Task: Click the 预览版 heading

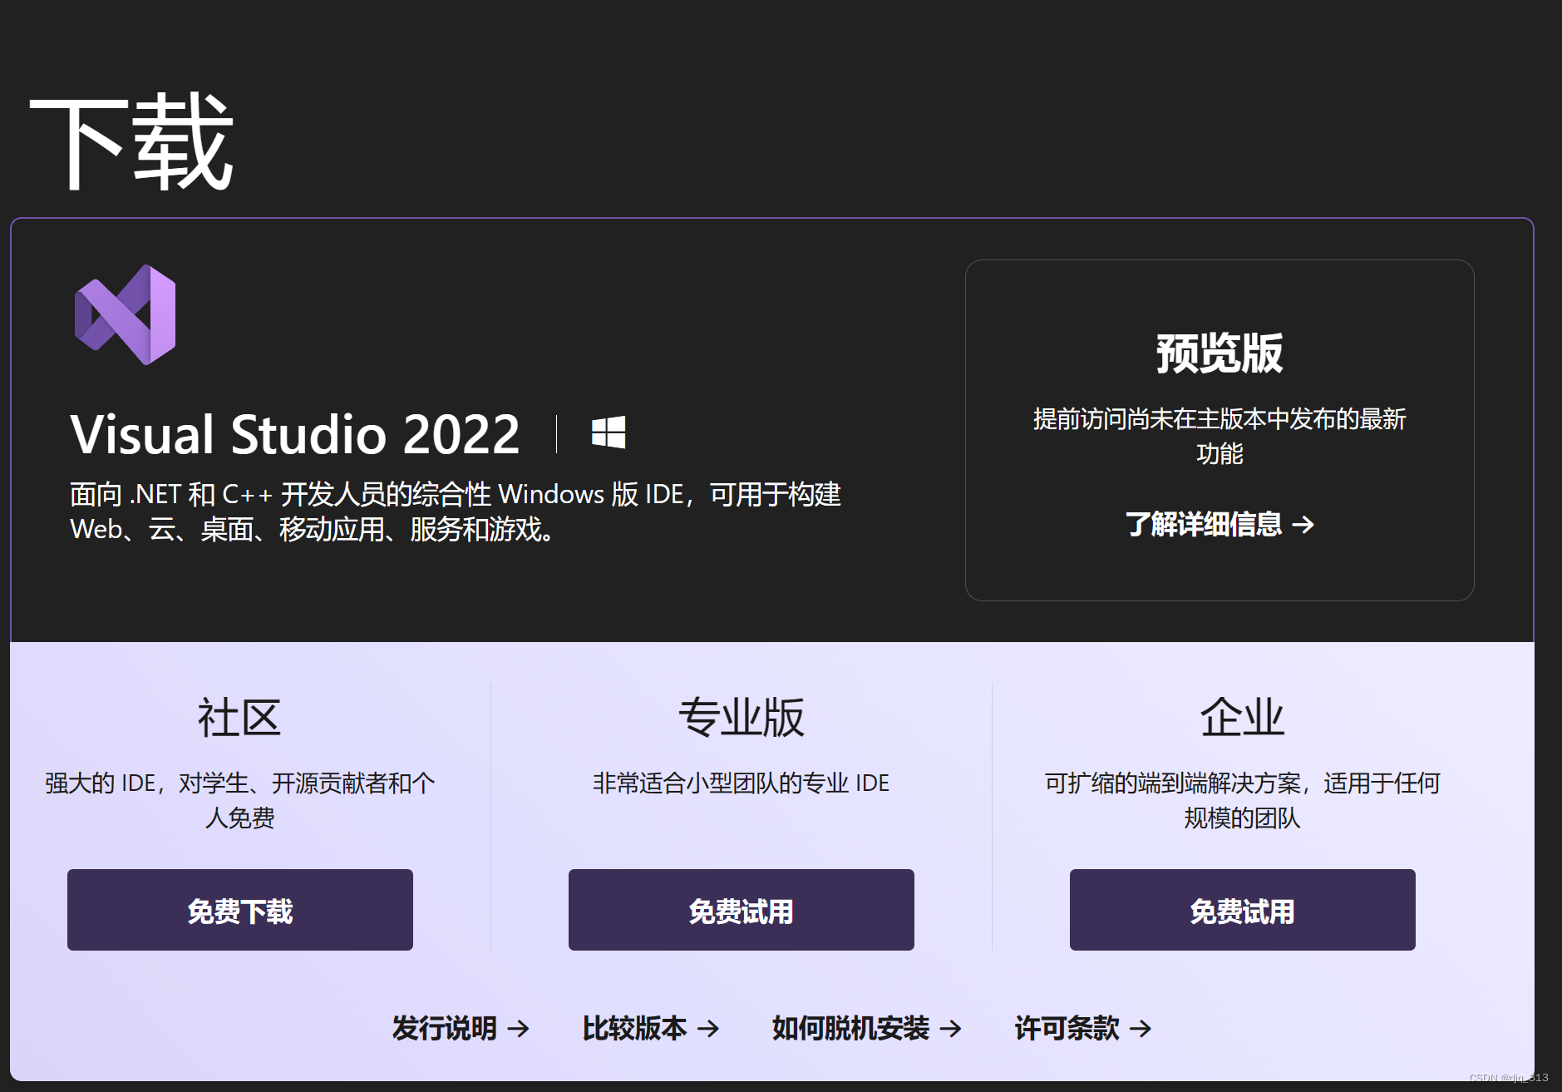Action: [1220, 353]
